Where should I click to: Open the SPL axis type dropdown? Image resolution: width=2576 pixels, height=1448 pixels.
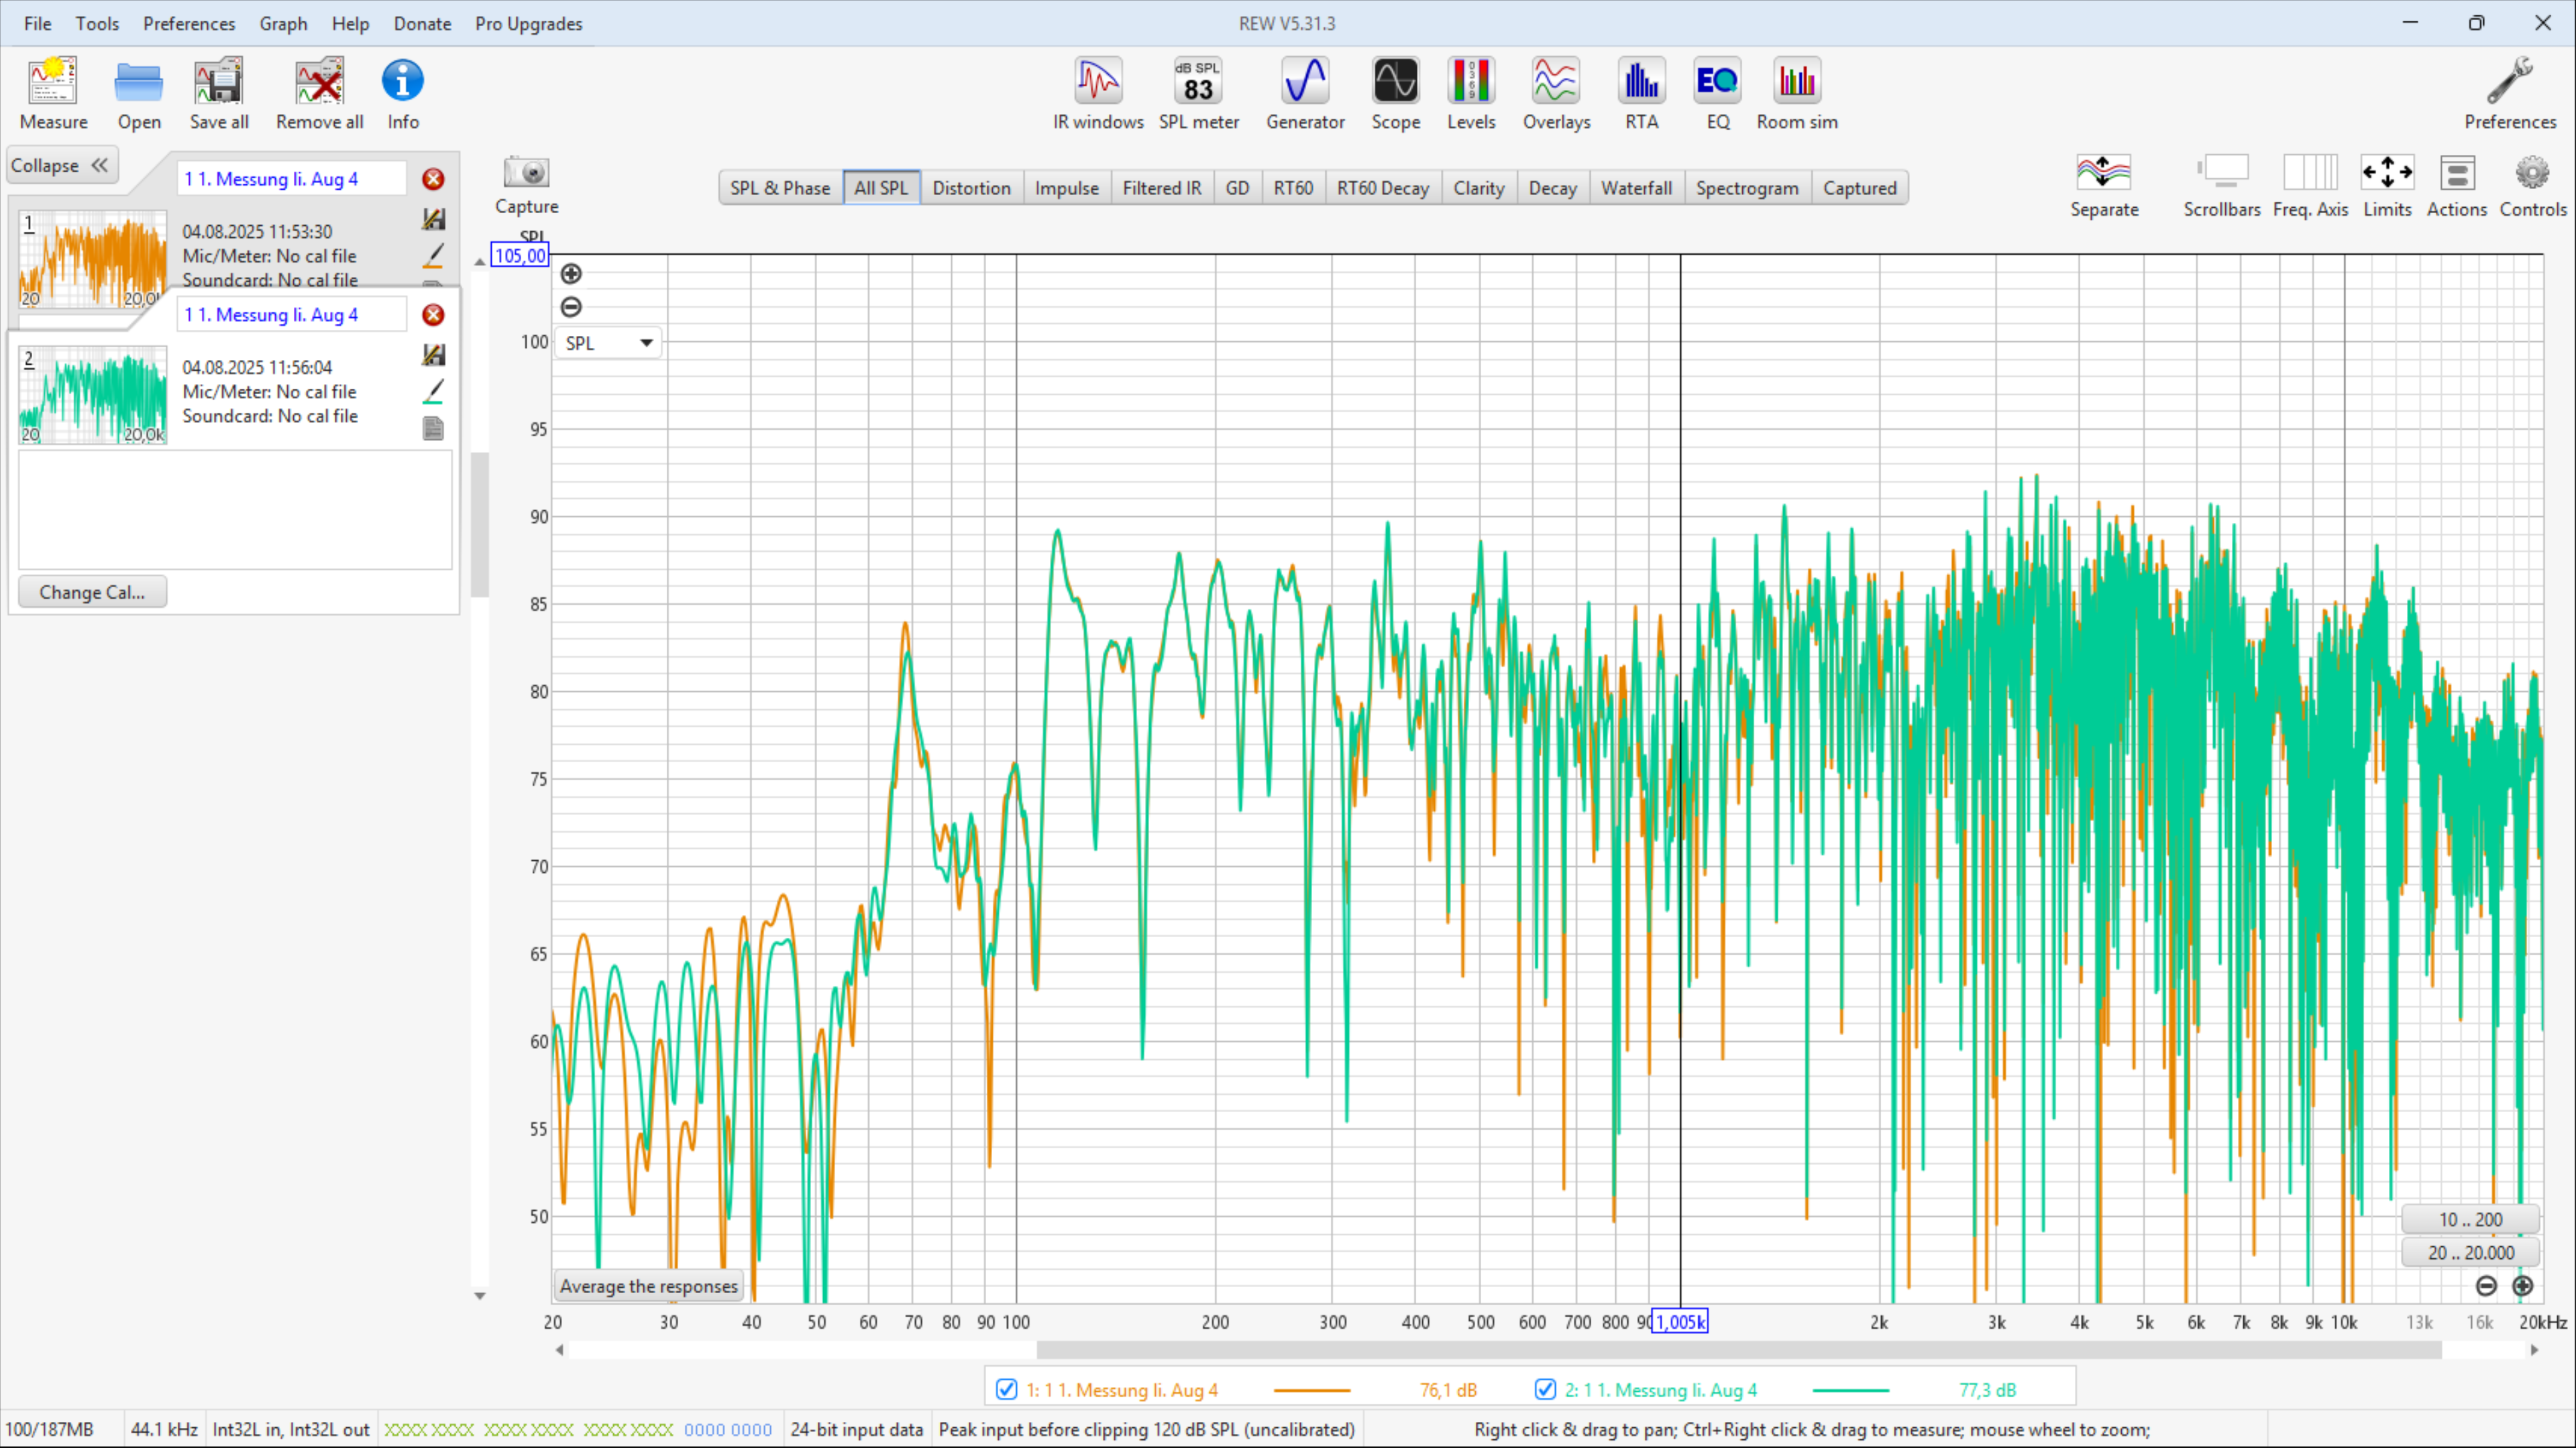[x=608, y=343]
